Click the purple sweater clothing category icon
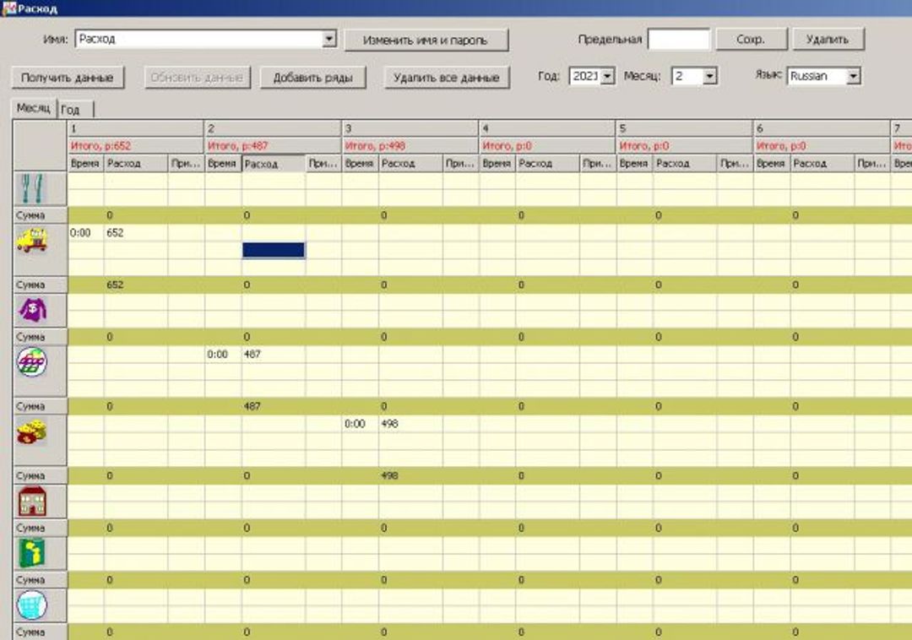Screen dimensions: 912x640 point(32,311)
